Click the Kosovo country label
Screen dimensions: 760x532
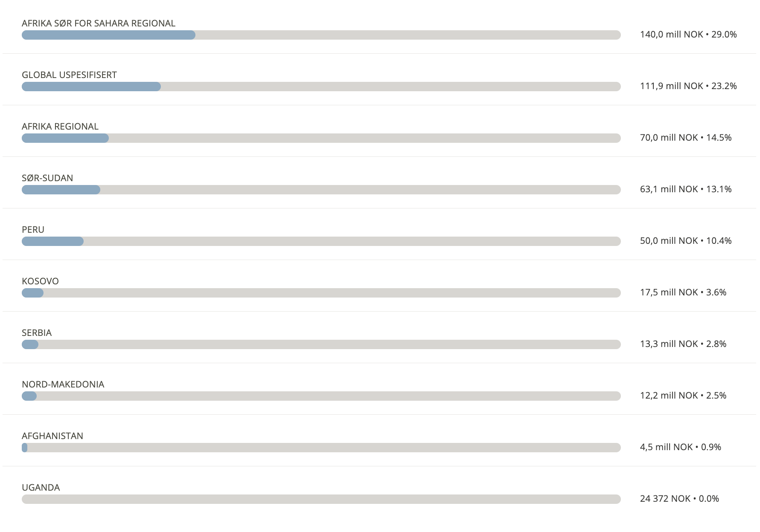41,281
